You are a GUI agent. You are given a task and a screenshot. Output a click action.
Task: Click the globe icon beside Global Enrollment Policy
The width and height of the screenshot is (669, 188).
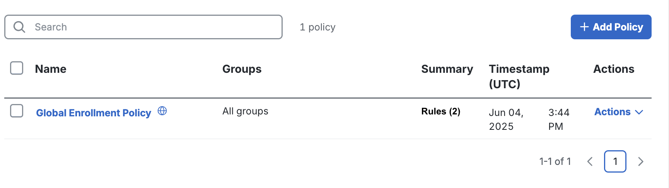point(162,111)
